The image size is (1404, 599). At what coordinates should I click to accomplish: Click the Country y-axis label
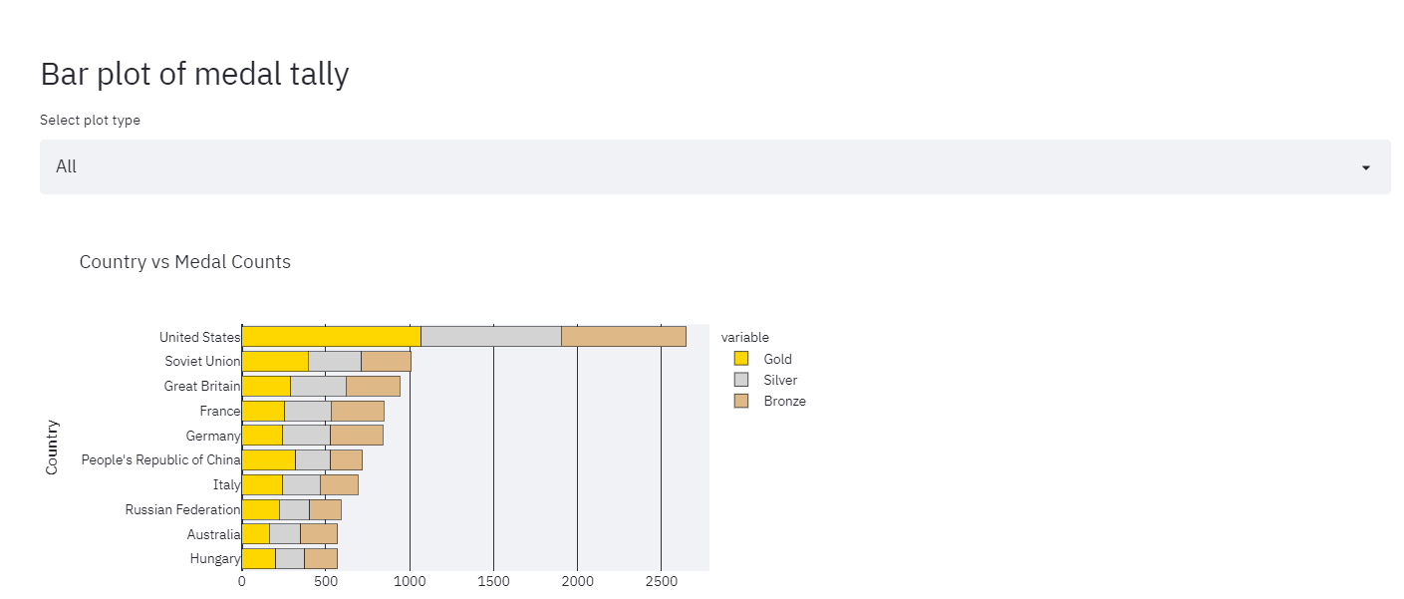coord(51,444)
